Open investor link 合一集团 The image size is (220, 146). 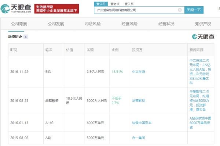click(139, 138)
